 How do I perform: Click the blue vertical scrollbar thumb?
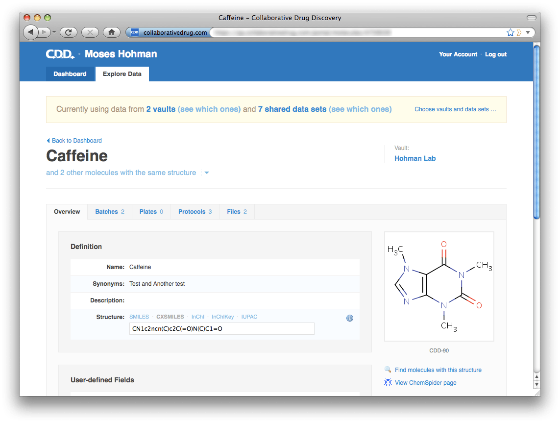click(536, 132)
